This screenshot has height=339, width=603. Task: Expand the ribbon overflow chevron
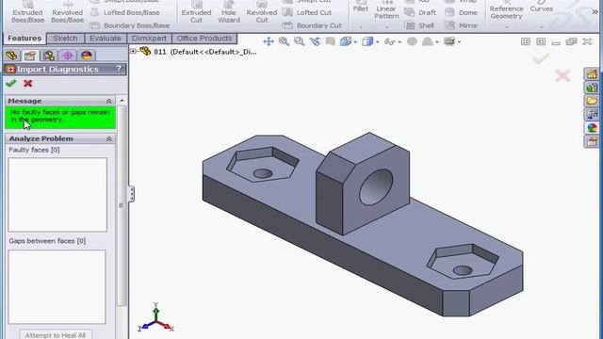pyautogui.click(x=595, y=12)
